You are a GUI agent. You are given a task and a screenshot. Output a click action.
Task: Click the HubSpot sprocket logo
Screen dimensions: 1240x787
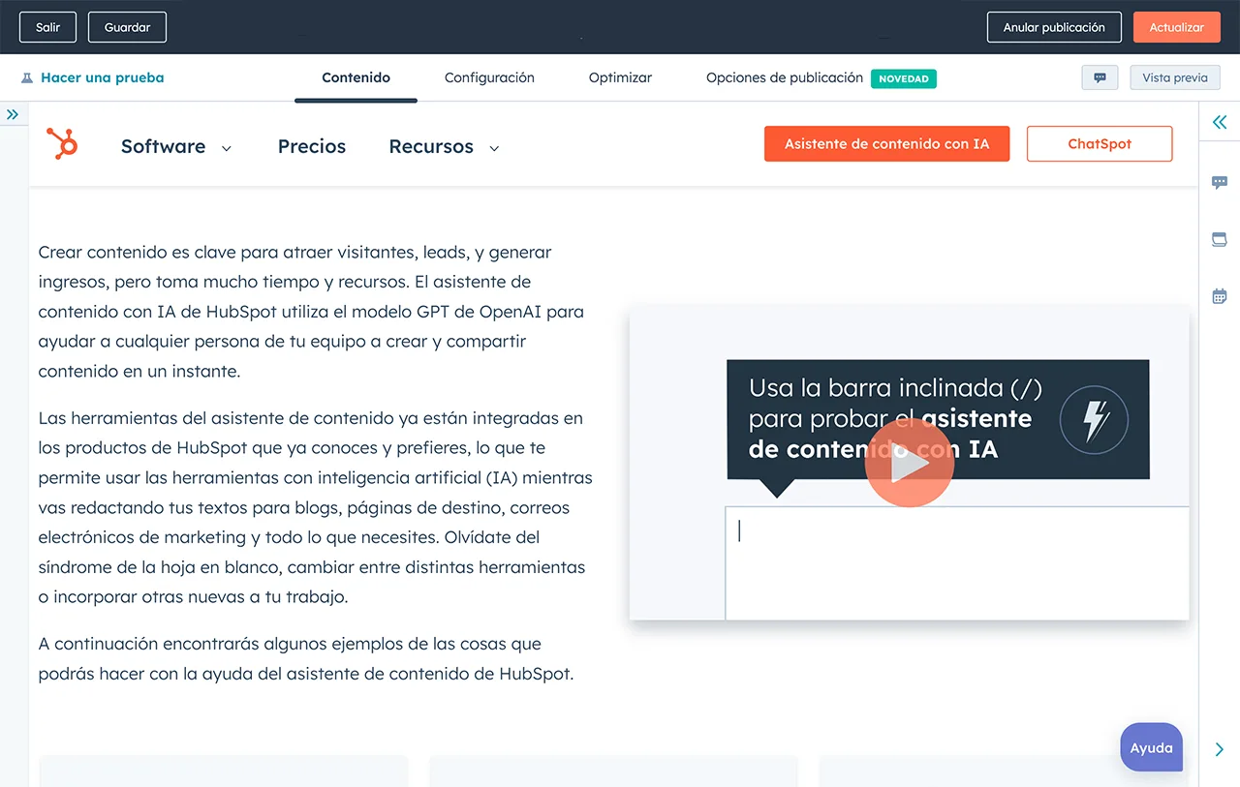(62, 144)
